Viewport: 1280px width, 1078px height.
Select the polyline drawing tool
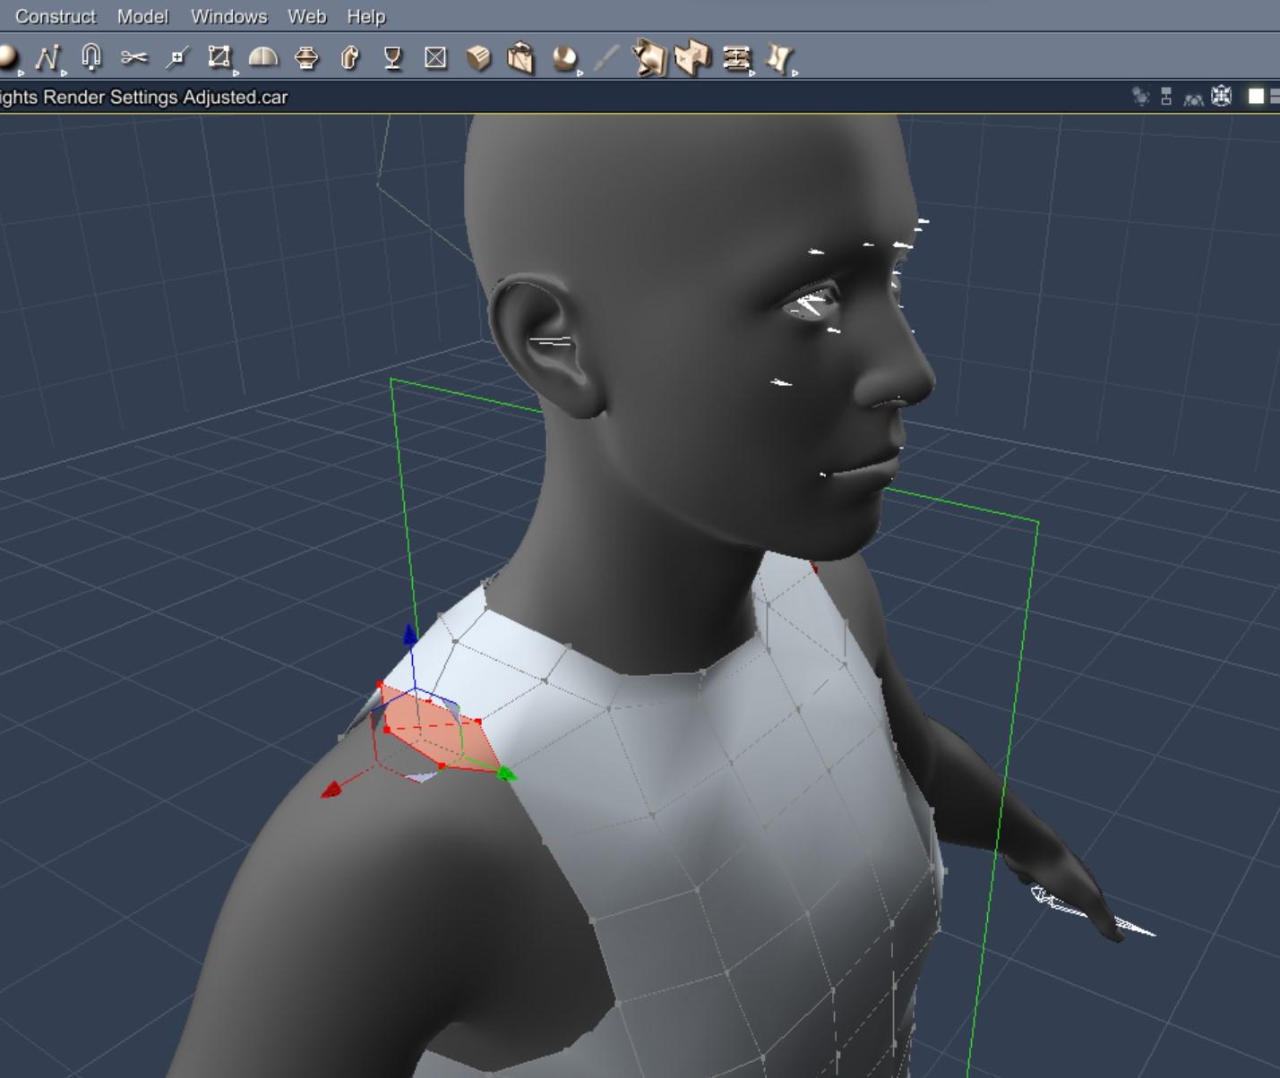pos(47,58)
